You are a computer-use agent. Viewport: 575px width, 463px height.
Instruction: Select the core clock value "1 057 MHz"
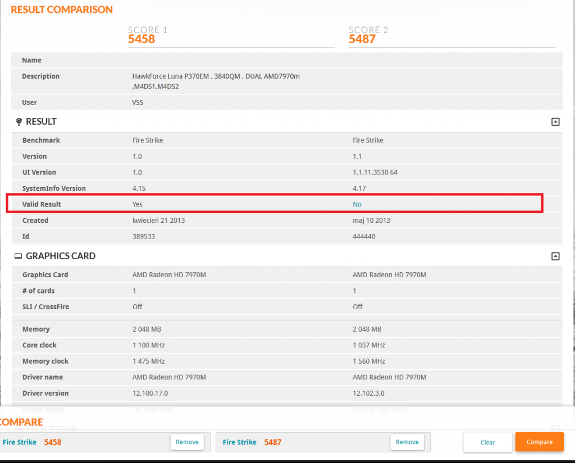tap(369, 345)
